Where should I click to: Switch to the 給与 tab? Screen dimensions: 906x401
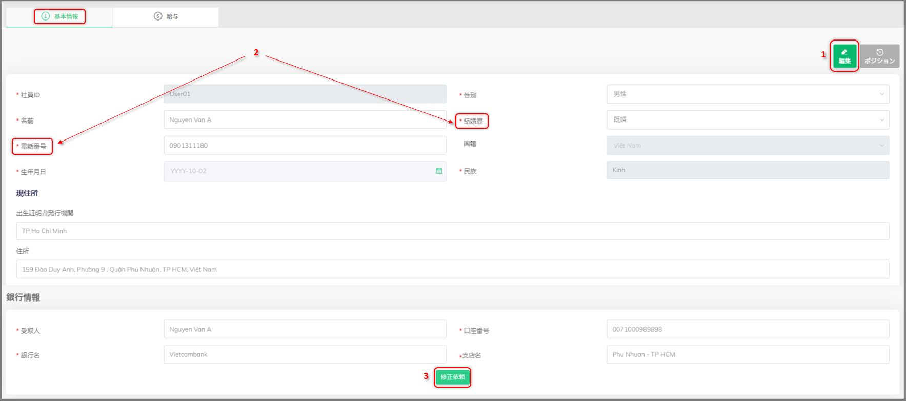(166, 16)
